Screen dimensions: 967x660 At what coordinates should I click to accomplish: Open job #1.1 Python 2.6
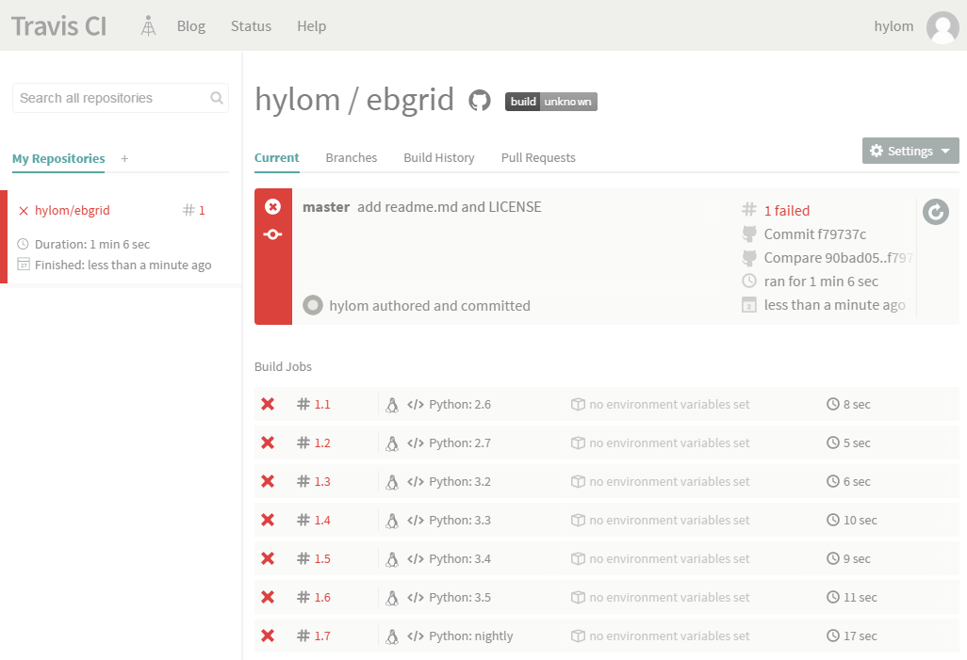point(606,404)
